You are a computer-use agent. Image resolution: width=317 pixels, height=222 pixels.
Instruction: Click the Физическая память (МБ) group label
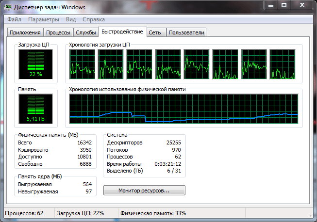[48, 135]
